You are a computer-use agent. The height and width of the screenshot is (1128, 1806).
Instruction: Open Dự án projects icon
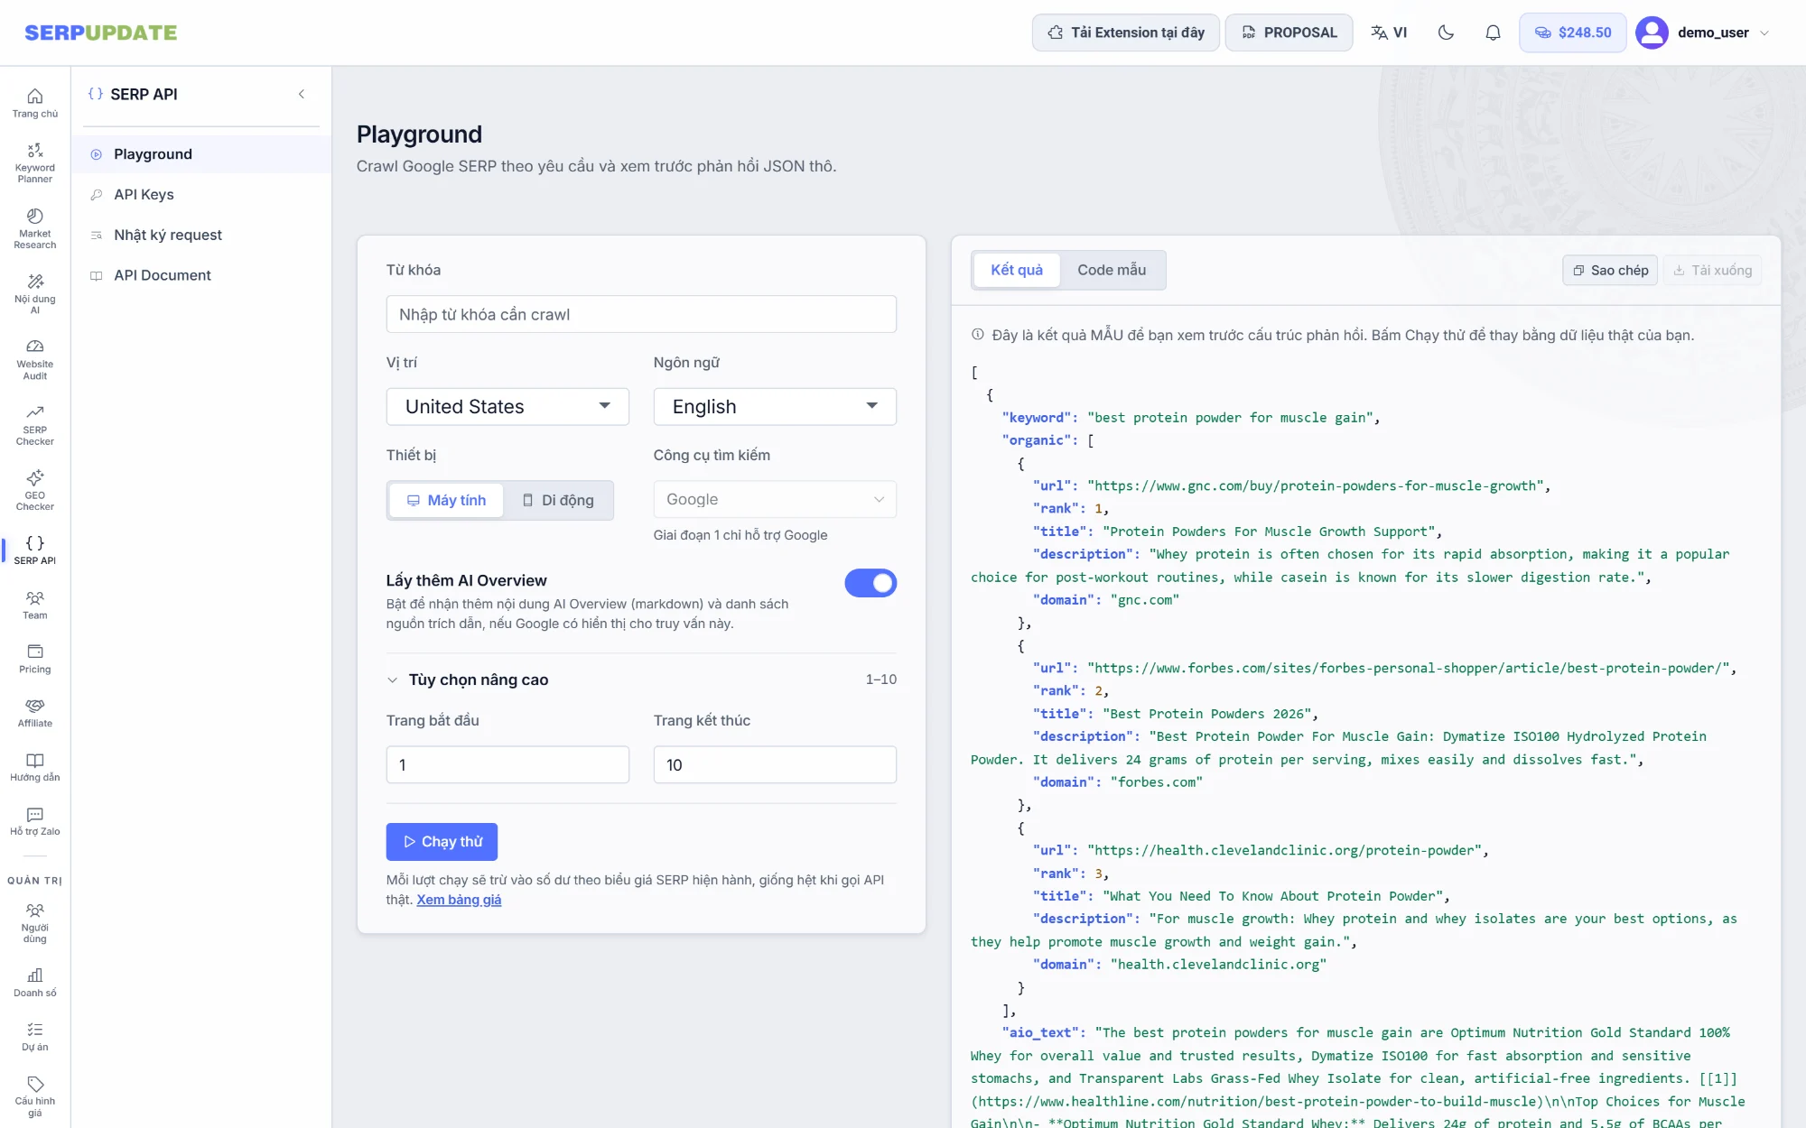point(35,1037)
